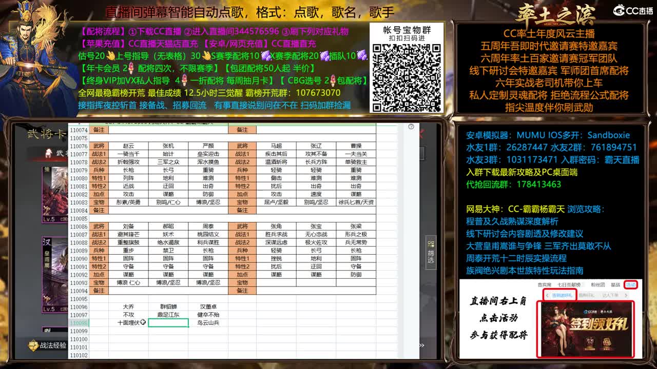
Task: Select row header 110086
Action: 79,227
